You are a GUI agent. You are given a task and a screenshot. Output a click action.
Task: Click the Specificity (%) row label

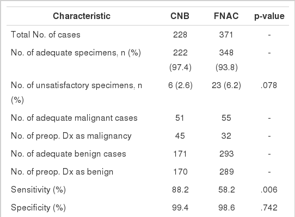[39, 208]
